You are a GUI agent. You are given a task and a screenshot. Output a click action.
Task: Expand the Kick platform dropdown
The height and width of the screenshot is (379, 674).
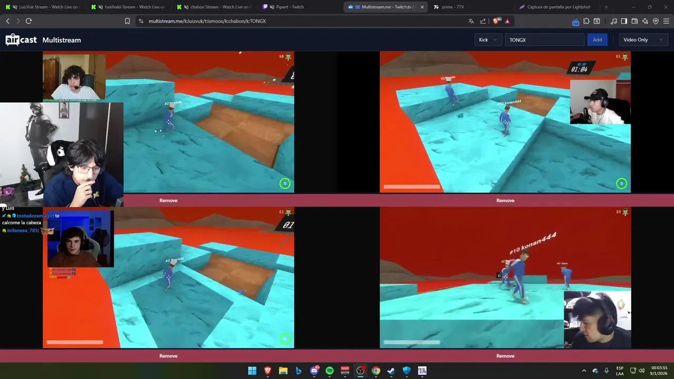point(488,40)
